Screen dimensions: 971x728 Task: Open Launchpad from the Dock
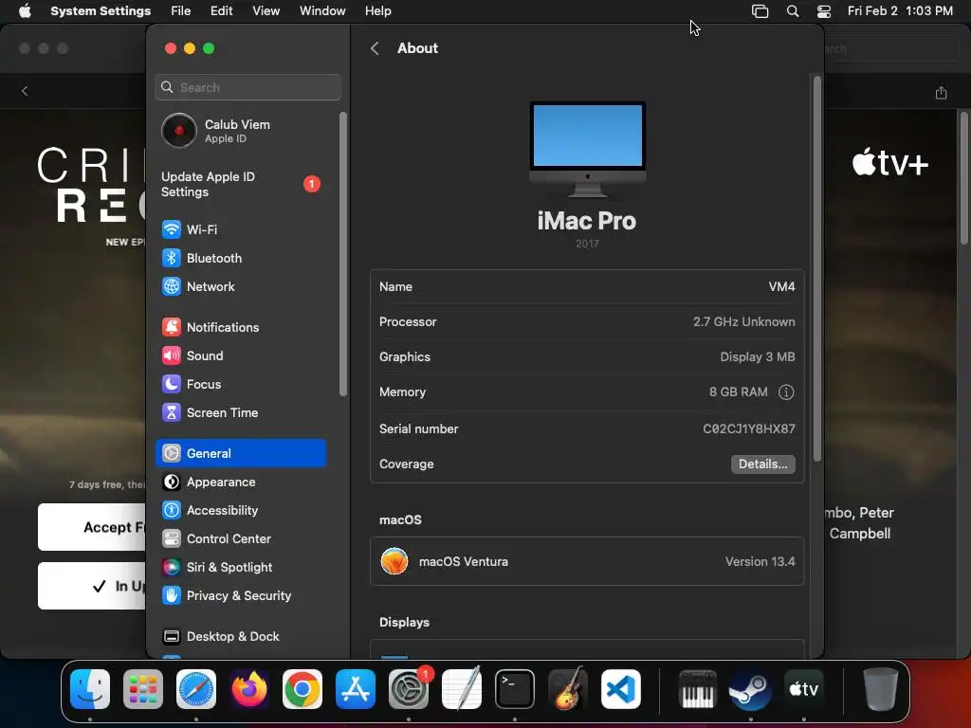(x=143, y=690)
